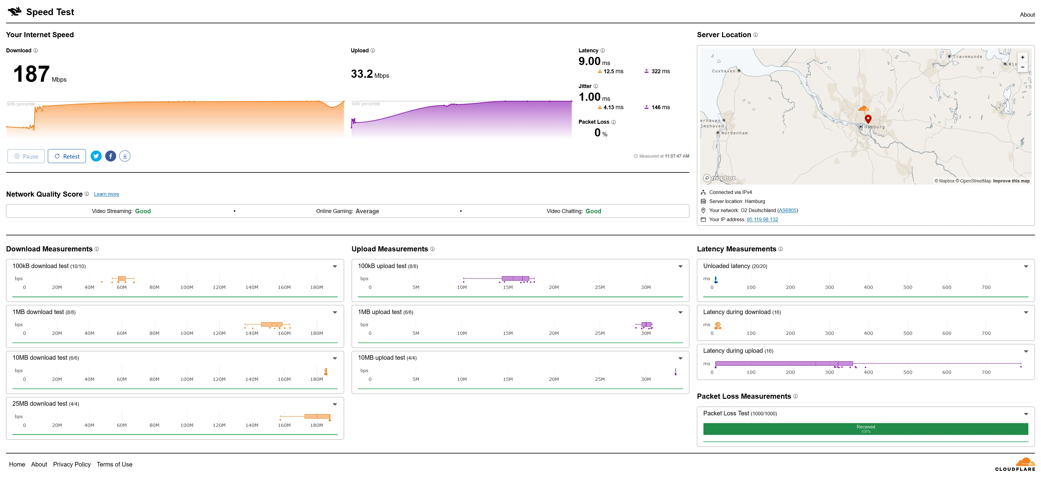The image size is (1041, 478).
Task: Click the Packet Loss info icon
Action: 613,122
